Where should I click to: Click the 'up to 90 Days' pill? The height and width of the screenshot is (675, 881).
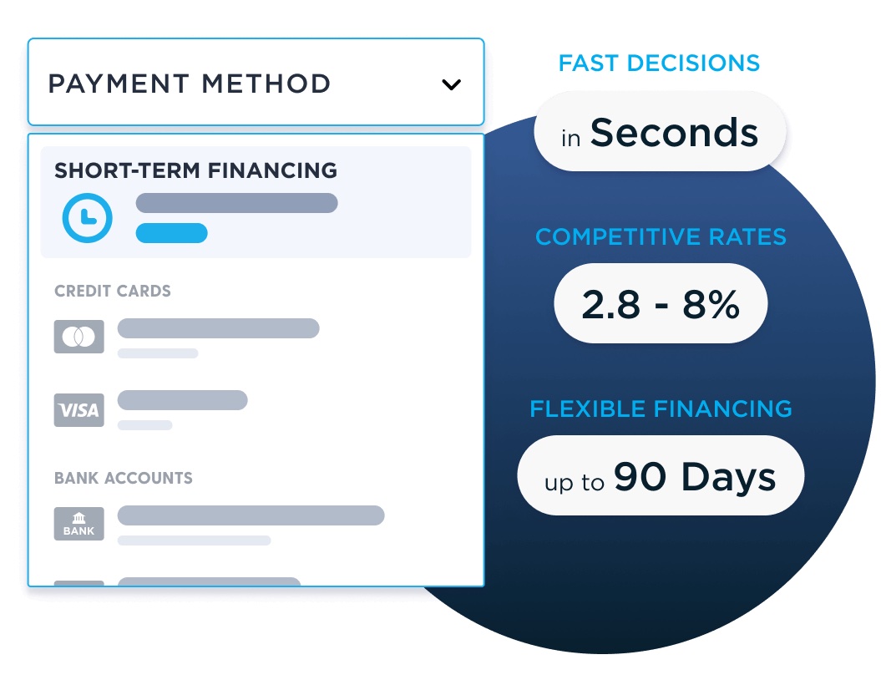(x=660, y=477)
